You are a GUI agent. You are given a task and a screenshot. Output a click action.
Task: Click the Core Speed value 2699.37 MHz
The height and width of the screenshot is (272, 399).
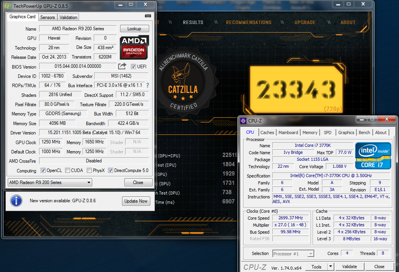point(291,218)
